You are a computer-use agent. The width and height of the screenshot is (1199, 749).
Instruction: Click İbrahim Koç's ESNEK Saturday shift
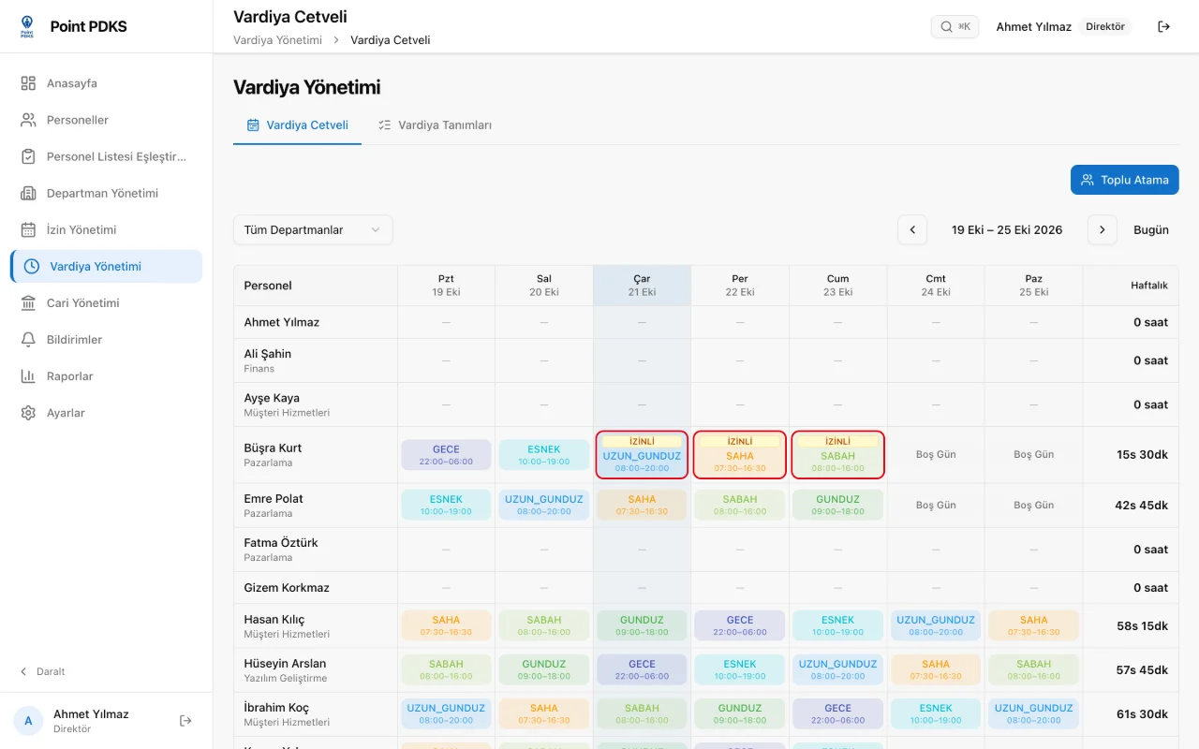pos(936,713)
